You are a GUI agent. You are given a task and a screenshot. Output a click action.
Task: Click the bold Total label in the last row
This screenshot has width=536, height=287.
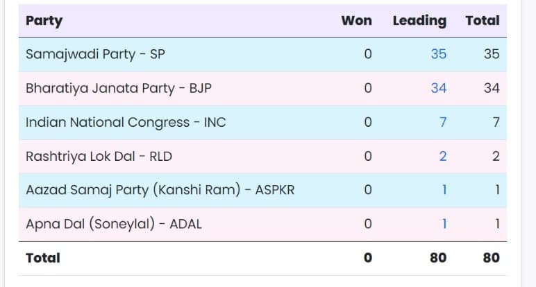click(x=43, y=258)
